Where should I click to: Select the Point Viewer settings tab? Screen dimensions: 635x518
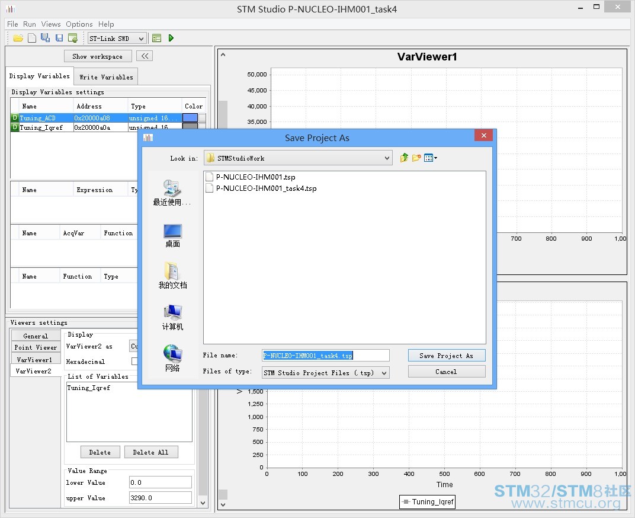36,347
